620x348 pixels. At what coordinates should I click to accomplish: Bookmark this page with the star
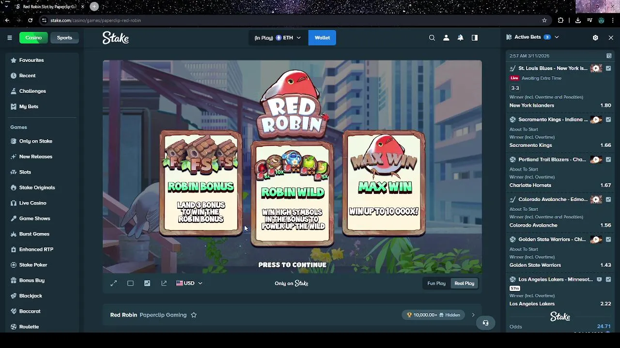pos(544,20)
